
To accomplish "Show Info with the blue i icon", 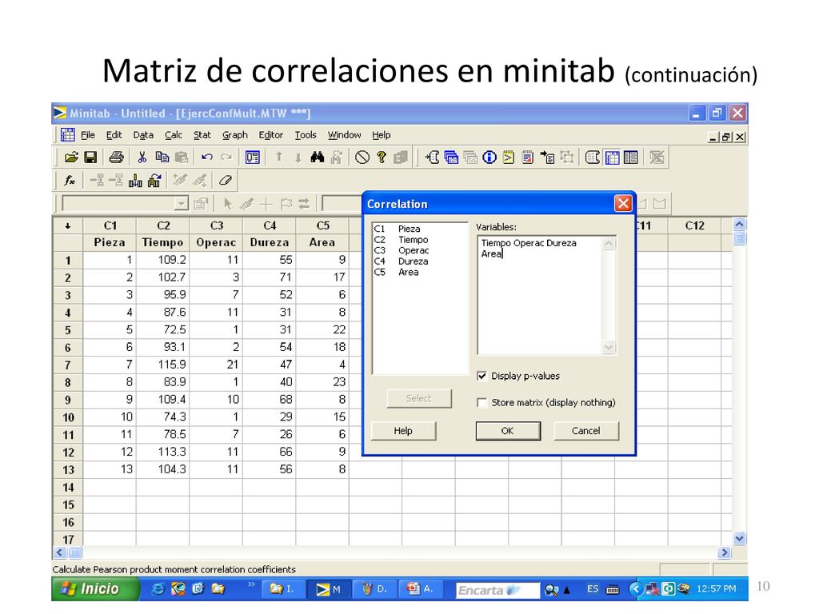I will (489, 157).
